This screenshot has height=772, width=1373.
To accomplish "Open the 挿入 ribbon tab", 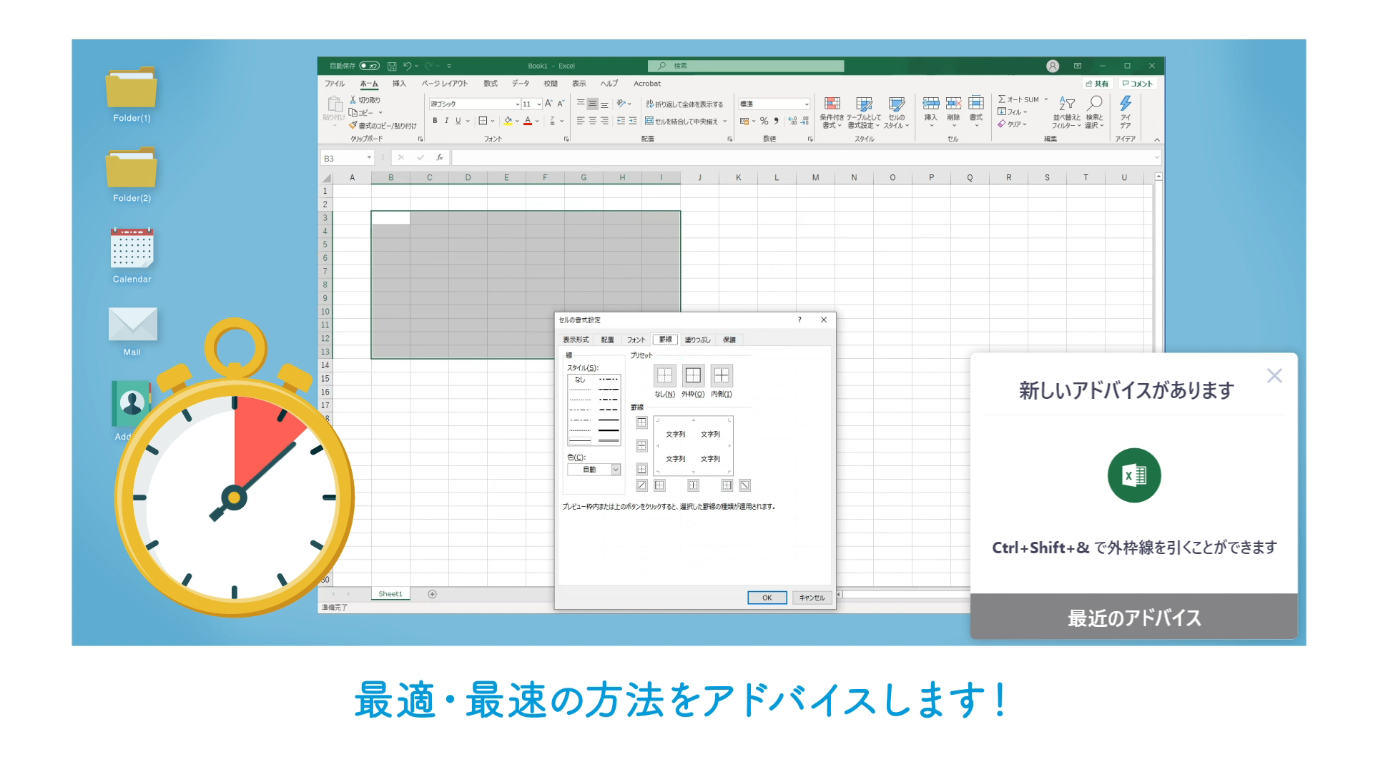I will (399, 84).
